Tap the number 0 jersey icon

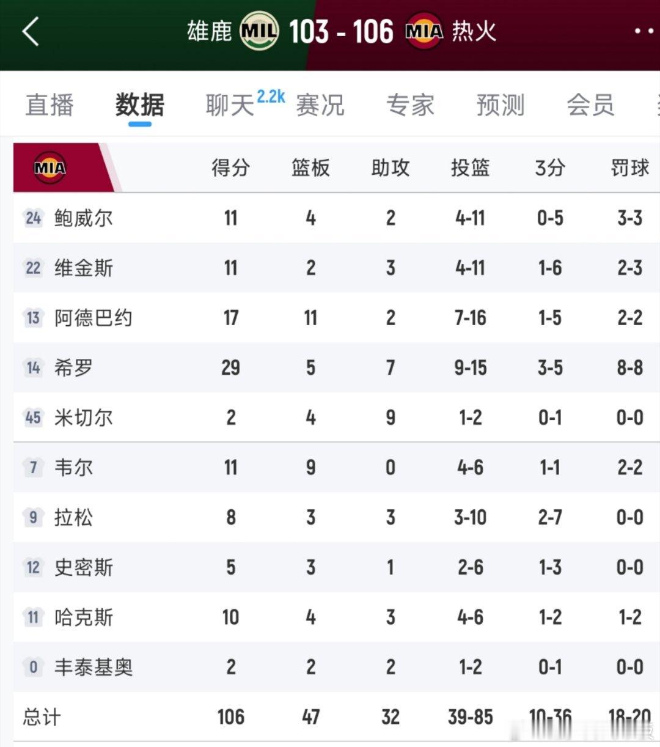coord(33,667)
